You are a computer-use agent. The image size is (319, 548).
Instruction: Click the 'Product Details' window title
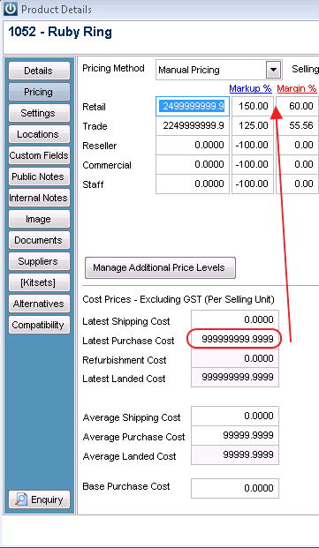57,10
